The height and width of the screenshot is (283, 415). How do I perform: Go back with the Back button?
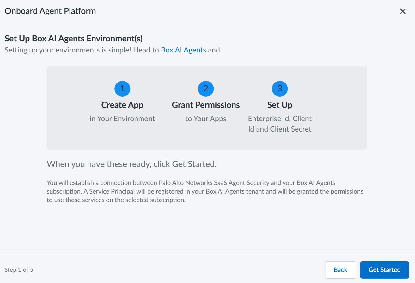click(340, 270)
